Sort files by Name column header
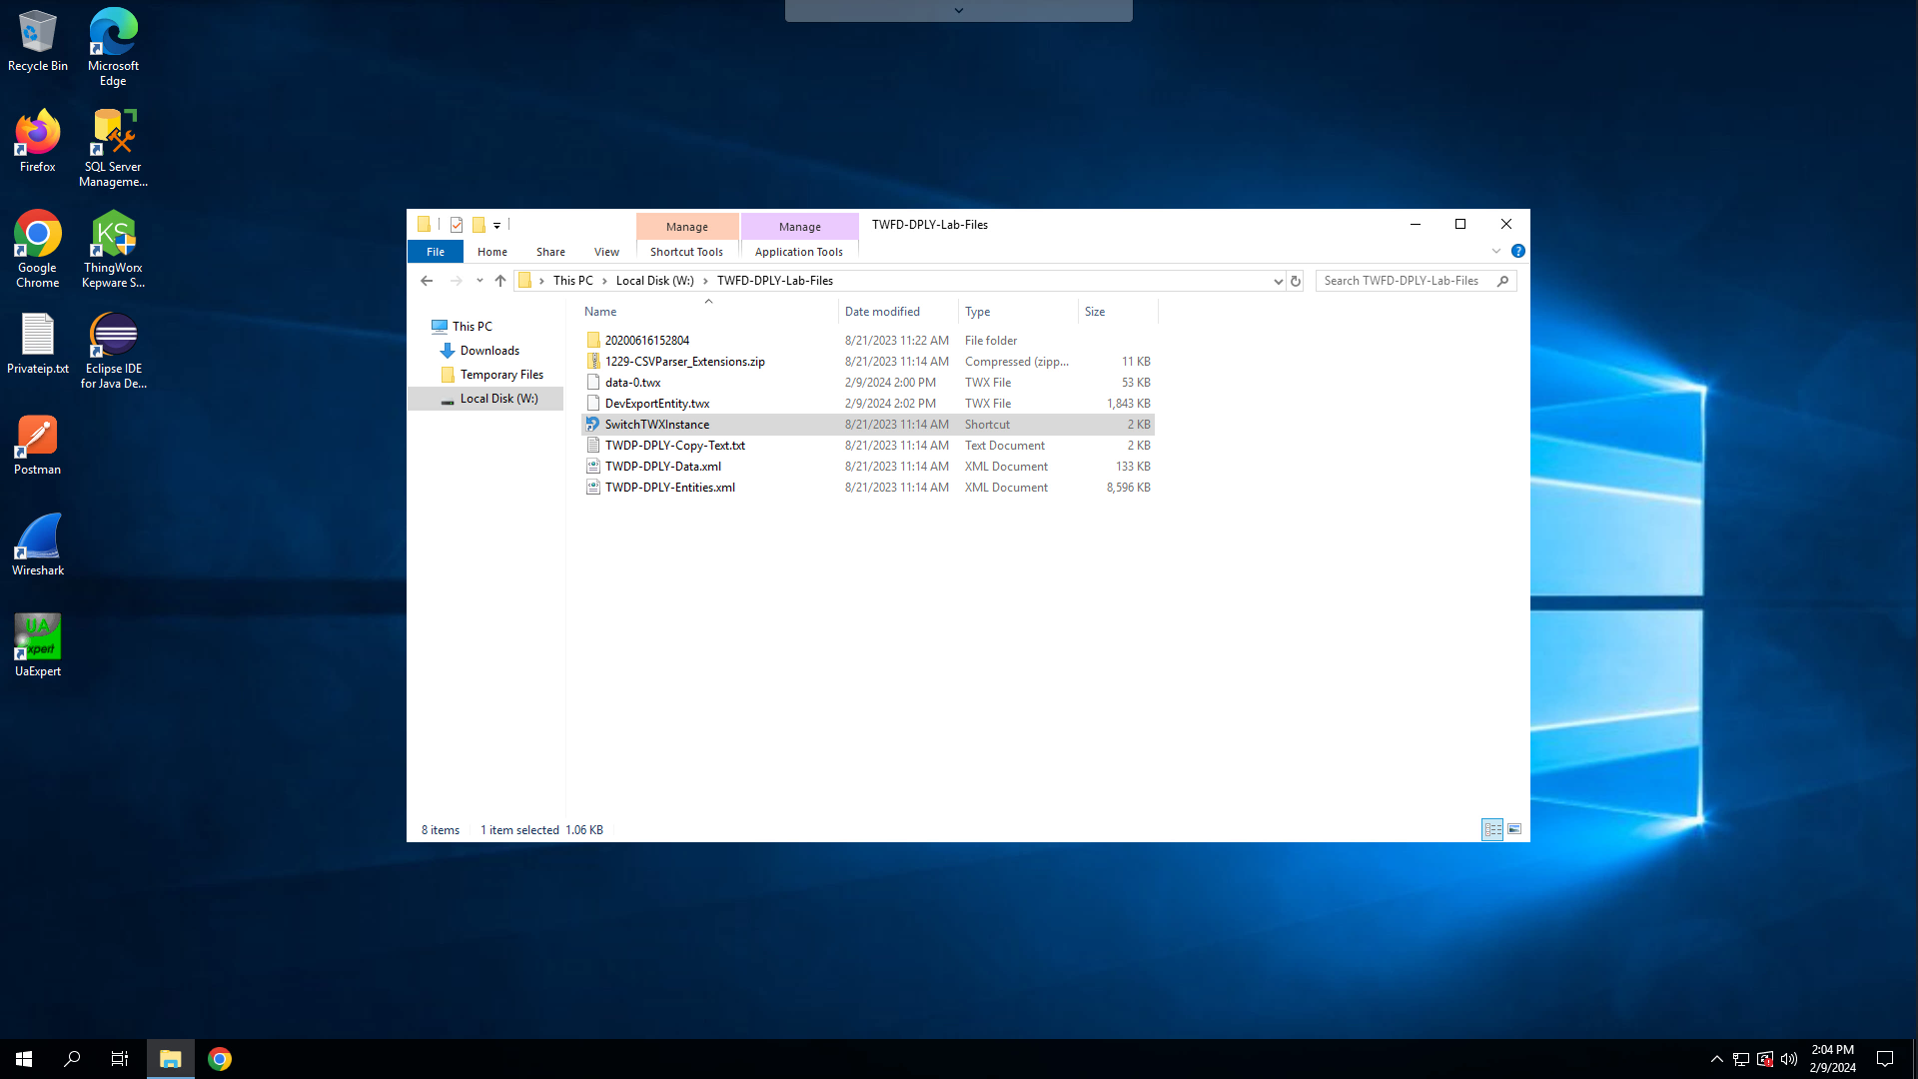Viewport: 1918px width, 1079px height. tap(708, 312)
